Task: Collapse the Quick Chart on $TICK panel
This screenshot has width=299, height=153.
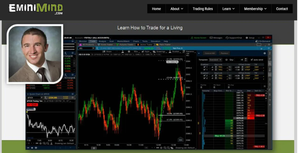Action: click(x=28, y=94)
